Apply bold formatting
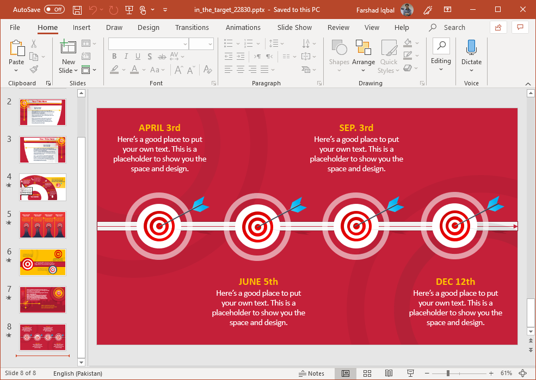This screenshot has width=536, height=380. point(114,56)
